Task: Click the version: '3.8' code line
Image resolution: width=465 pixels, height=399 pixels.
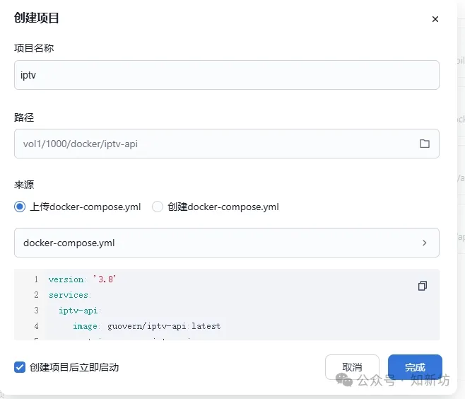Action: pyautogui.click(x=82, y=279)
